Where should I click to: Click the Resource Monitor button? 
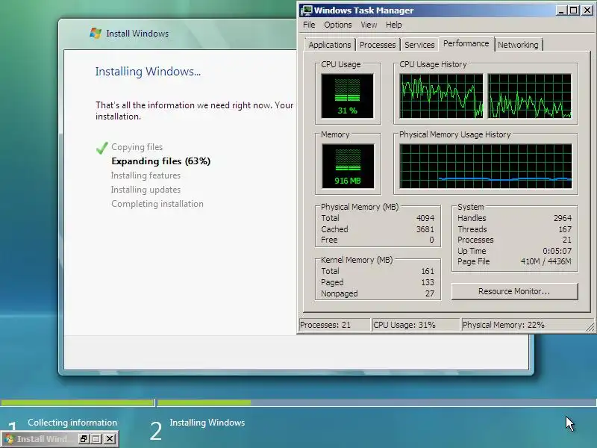(x=514, y=291)
